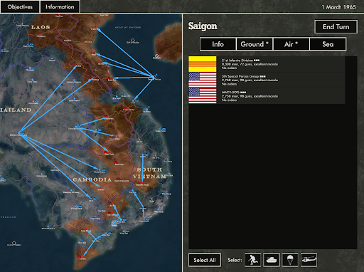This screenshot has width=364, height=272.
Task: Open the Info tab
Action: pos(218,44)
